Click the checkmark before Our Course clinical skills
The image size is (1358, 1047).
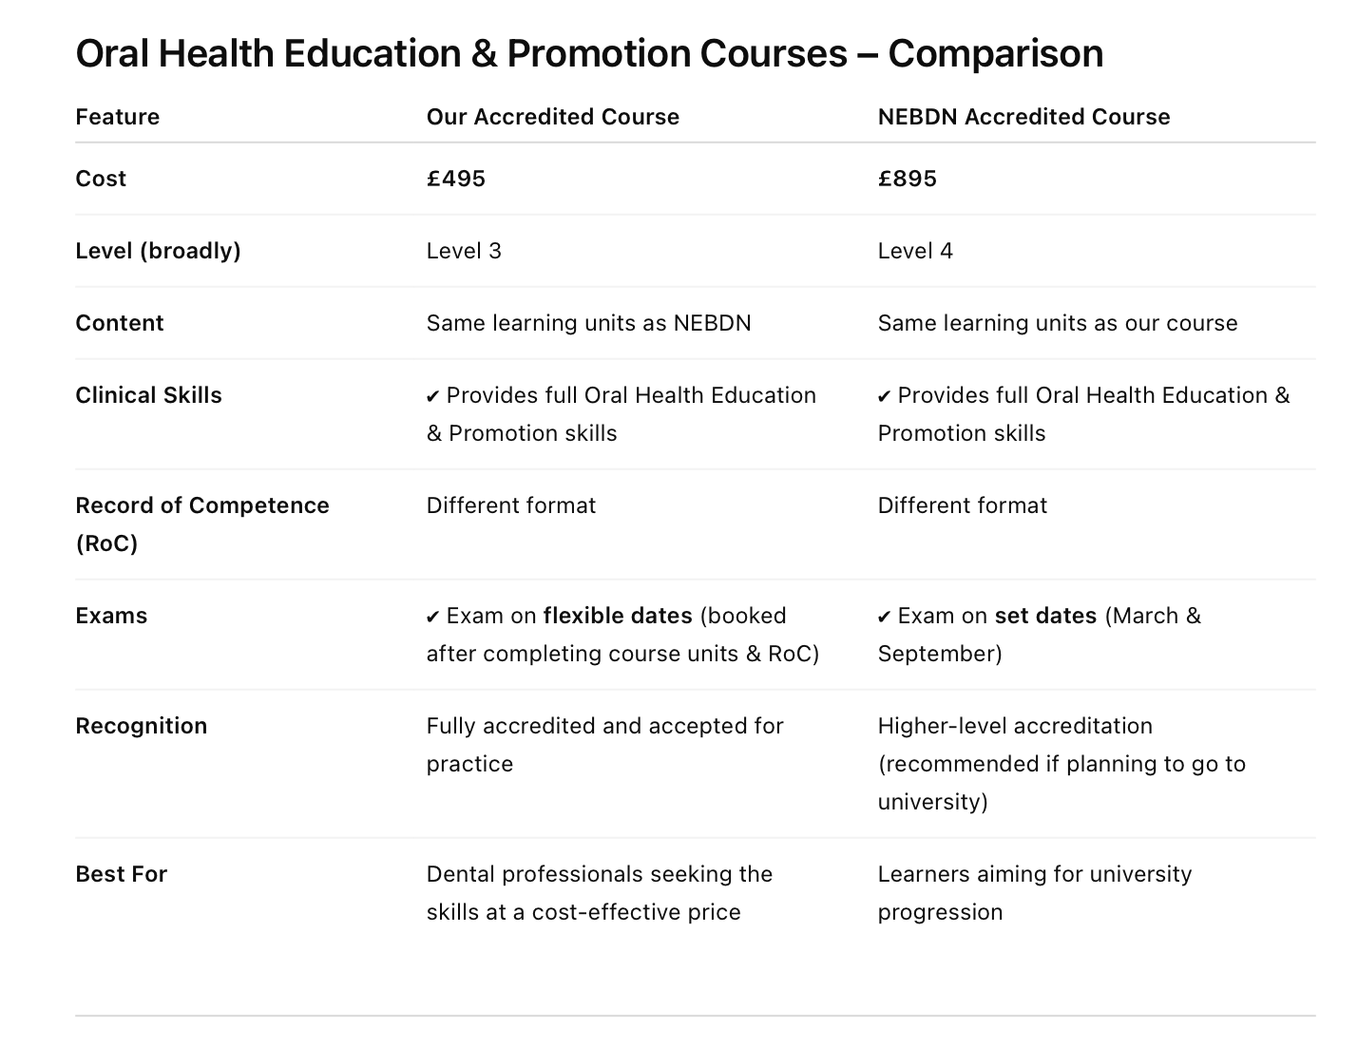pos(433,397)
